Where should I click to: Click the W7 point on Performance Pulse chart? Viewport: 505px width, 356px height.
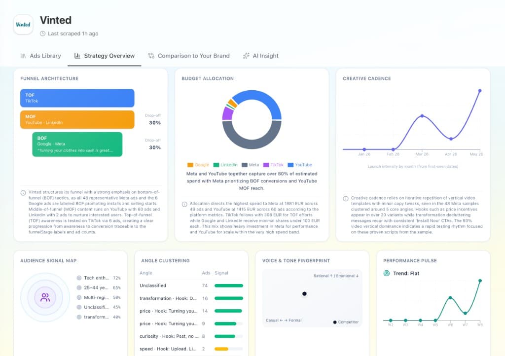[x=465, y=313]
